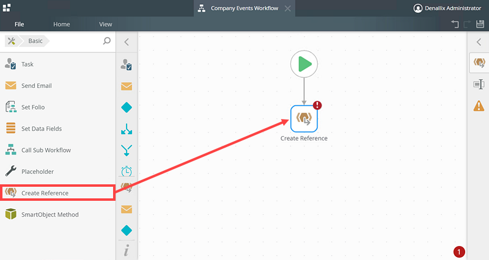Click the split arrows icon in strip
Screen dimensions: 489x260
pyautogui.click(x=127, y=129)
